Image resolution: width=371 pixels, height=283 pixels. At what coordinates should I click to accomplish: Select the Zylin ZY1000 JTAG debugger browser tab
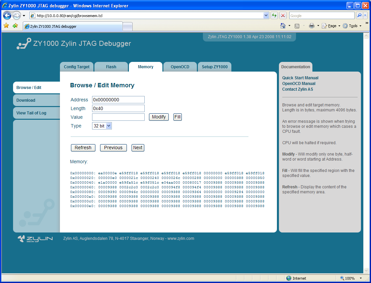tap(73, 26)
